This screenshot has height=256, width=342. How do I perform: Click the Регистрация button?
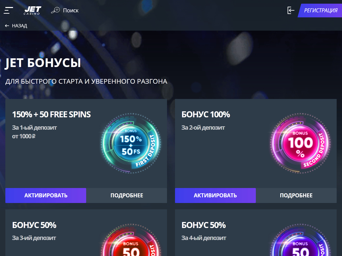click(x=320, y=10)
